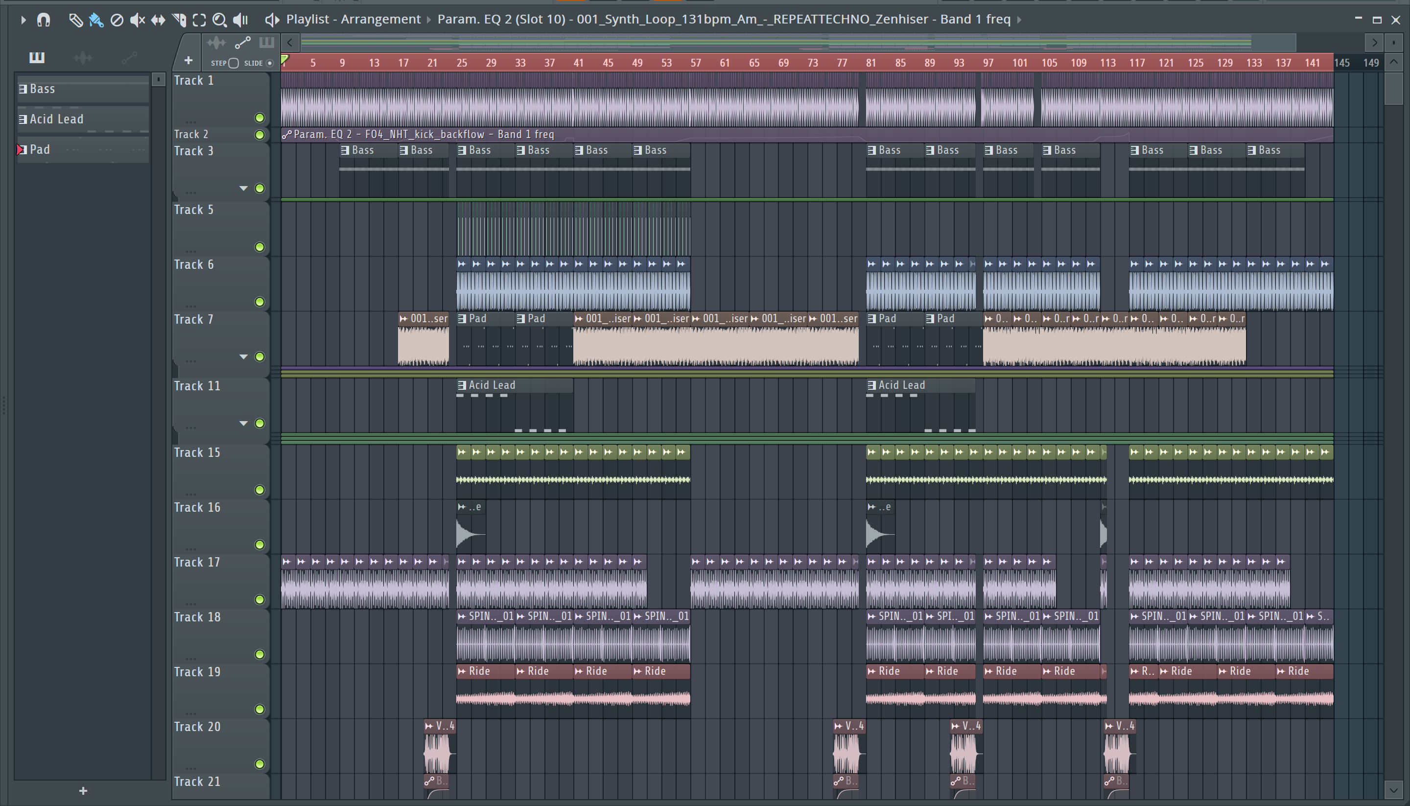Screen dimensions: 1410x806
Task: Click playhead marker at song start
Action: click(x=284, y=60)
